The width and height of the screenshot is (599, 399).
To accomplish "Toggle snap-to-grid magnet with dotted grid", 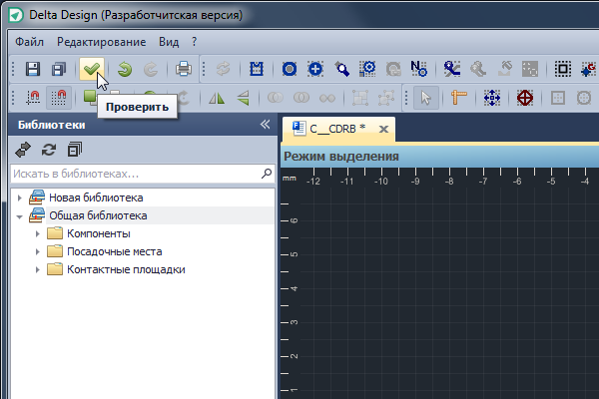I will click(x=59, y=98).
